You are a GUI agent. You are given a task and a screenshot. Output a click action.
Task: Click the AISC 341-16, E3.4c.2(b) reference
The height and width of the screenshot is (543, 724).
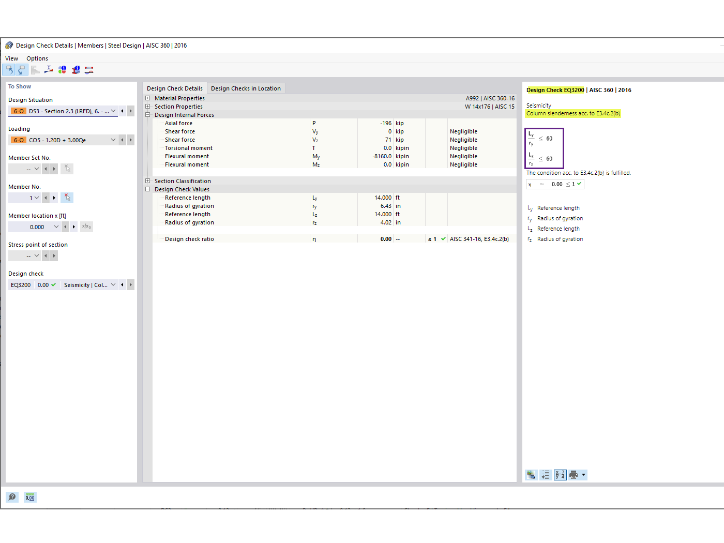pos(479,239)
